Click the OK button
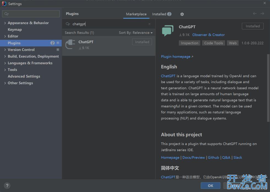270x192 pixels. point(211,185)
